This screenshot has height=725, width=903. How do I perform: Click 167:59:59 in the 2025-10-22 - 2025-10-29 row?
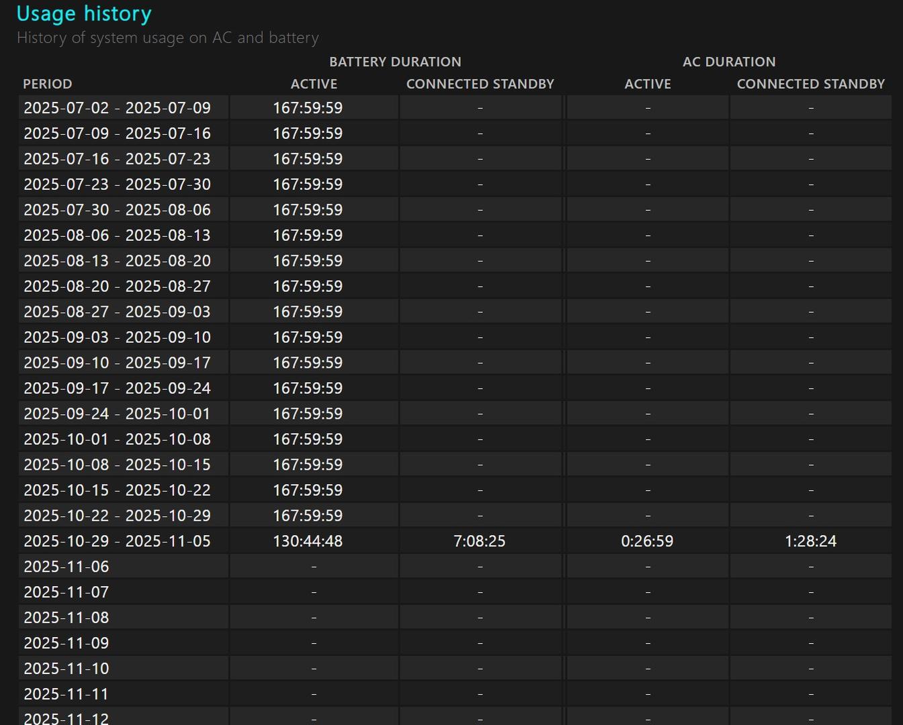point(308,516)
